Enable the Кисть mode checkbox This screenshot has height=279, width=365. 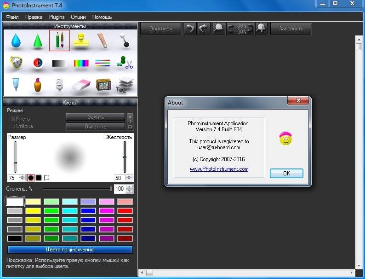click(12, 119)
